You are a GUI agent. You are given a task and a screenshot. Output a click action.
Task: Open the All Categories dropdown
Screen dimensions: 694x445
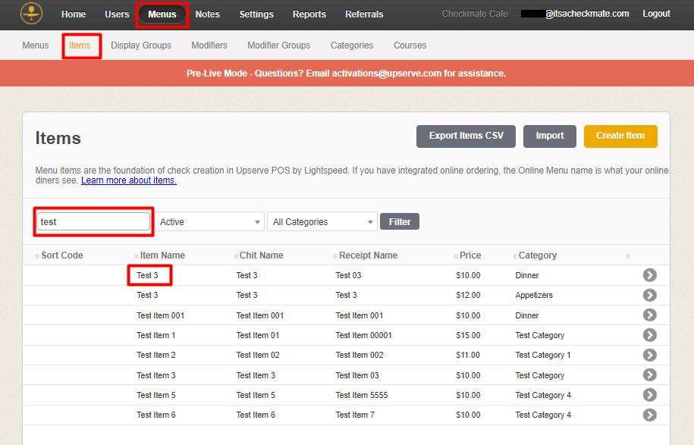pos(322,221)
